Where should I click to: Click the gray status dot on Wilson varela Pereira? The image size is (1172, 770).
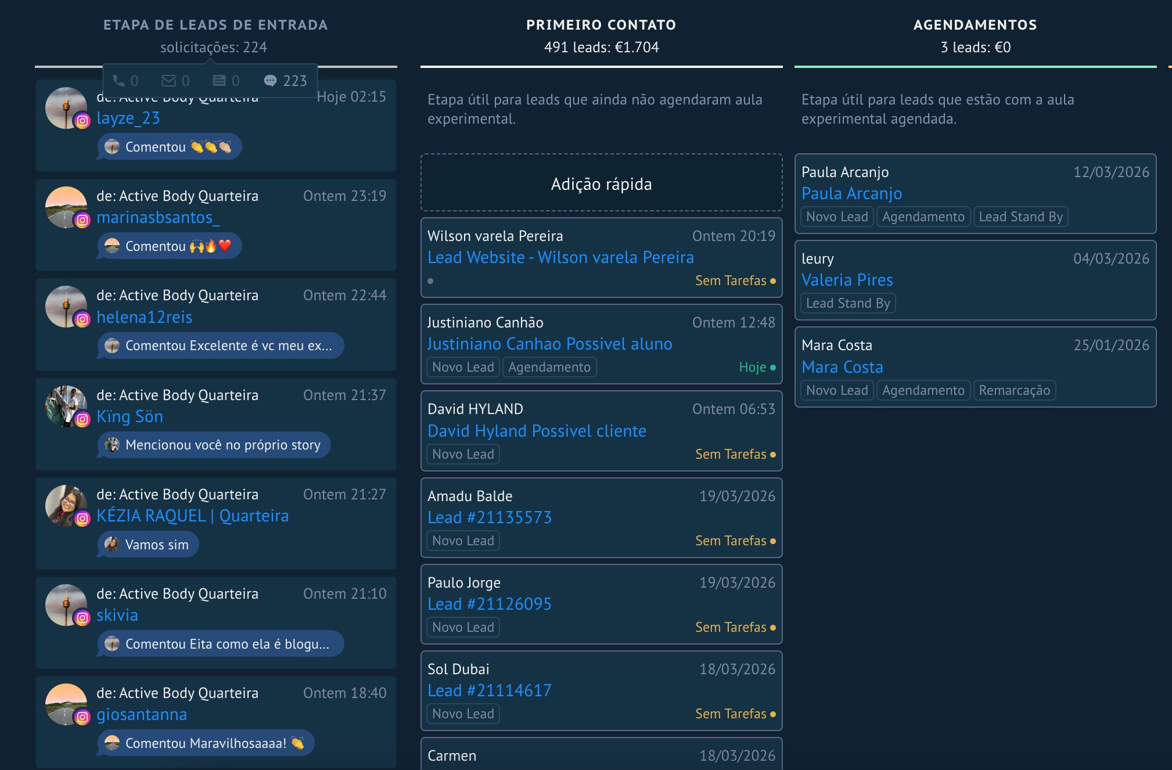(430, 280)
